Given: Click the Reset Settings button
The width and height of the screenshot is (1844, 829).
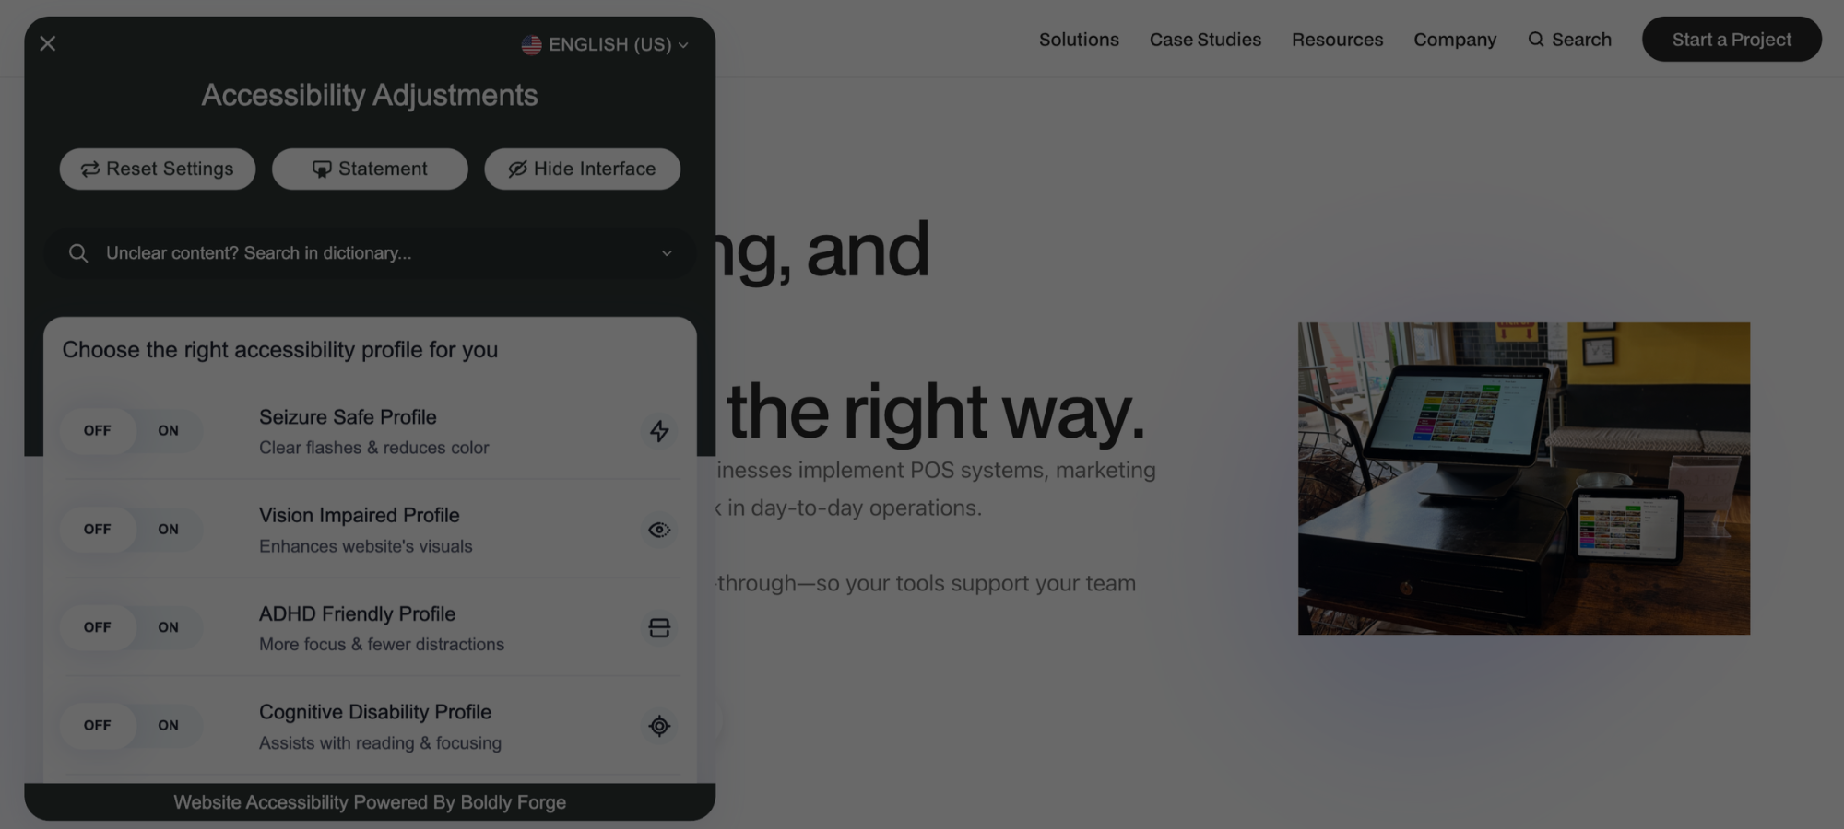Looking at the screenshot, I should (158, 169).
